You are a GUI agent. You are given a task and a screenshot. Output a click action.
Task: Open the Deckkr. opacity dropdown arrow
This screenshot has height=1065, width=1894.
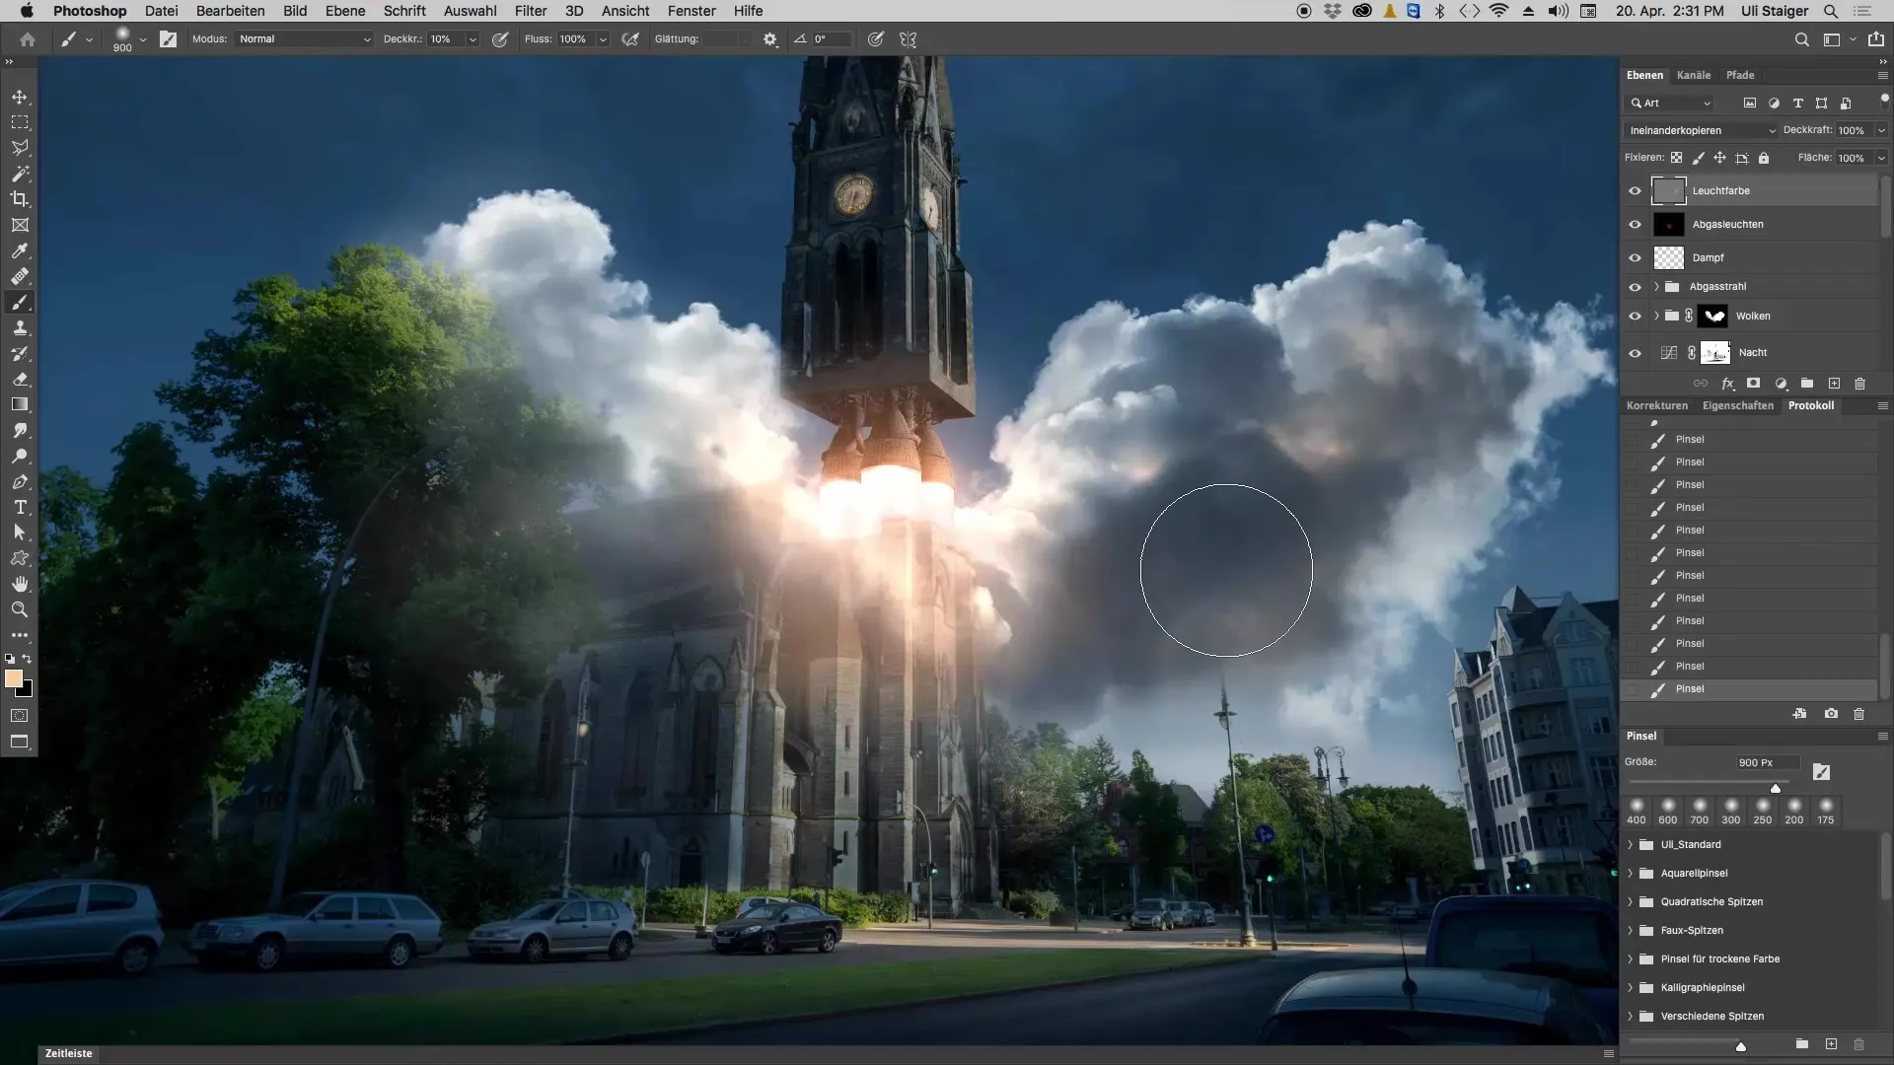(x=473, y=39)
